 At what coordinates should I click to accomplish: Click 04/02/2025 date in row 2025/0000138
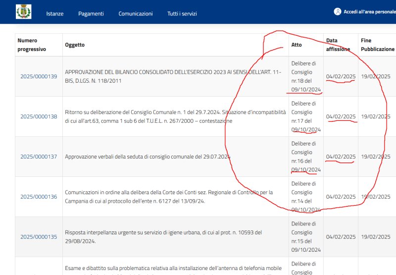[341, 116]
